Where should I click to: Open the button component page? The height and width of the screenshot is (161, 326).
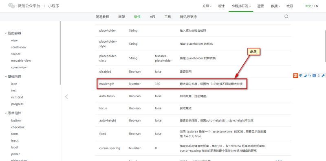pos(16,120)
